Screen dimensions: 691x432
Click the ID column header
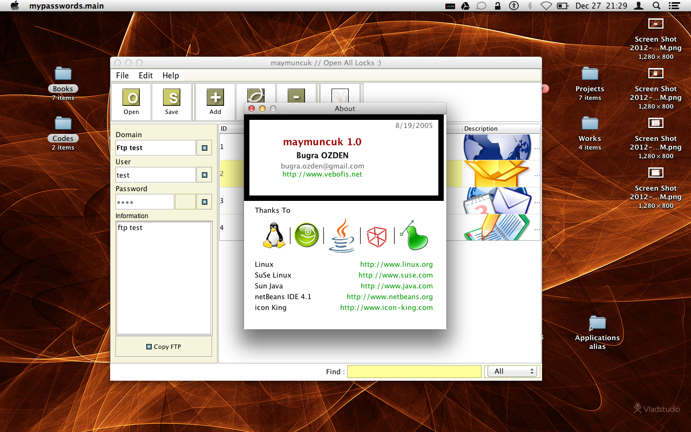tap(232, 129)
